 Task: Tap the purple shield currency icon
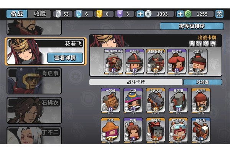(120, 14)
